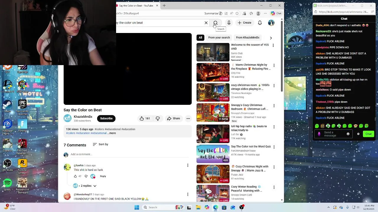This screenshot has width=378, height=212.
Task: Click green Chat send button in Kick
Action: [x=369, y=134]
